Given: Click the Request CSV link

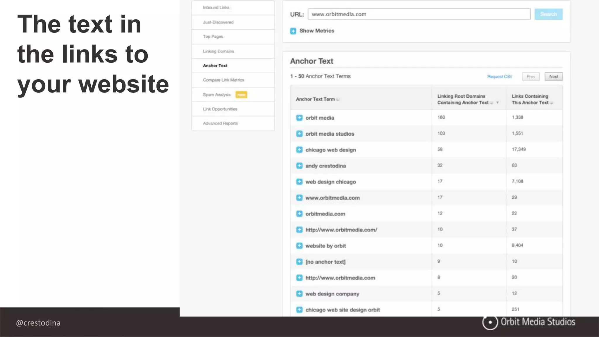Looking at the screenshot, I should pos(500,77).
